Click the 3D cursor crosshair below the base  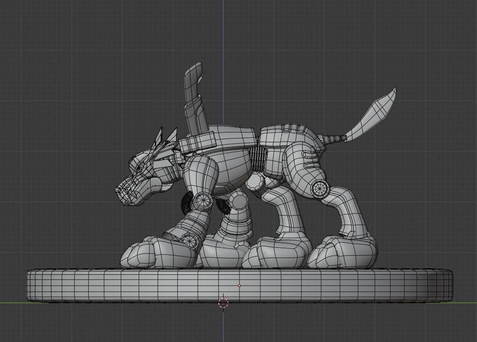(x=223, y=303)
